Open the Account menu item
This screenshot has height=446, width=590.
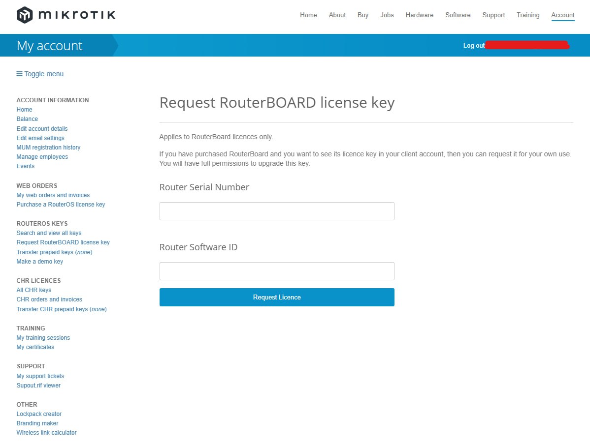coord(562,15)
